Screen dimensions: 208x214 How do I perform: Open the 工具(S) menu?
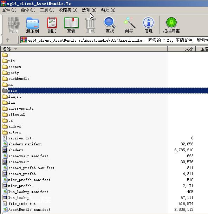[47, 10]
